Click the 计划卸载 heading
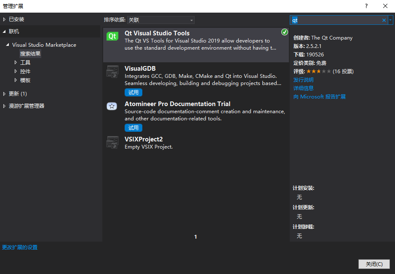The height and width of the screenshot is (274, 395). coord(303,227)
